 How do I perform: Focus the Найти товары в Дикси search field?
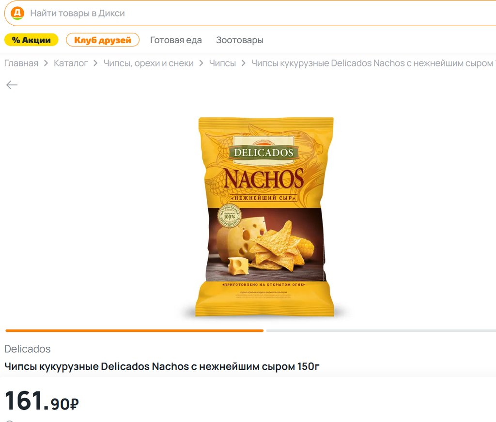coord(250,13)
